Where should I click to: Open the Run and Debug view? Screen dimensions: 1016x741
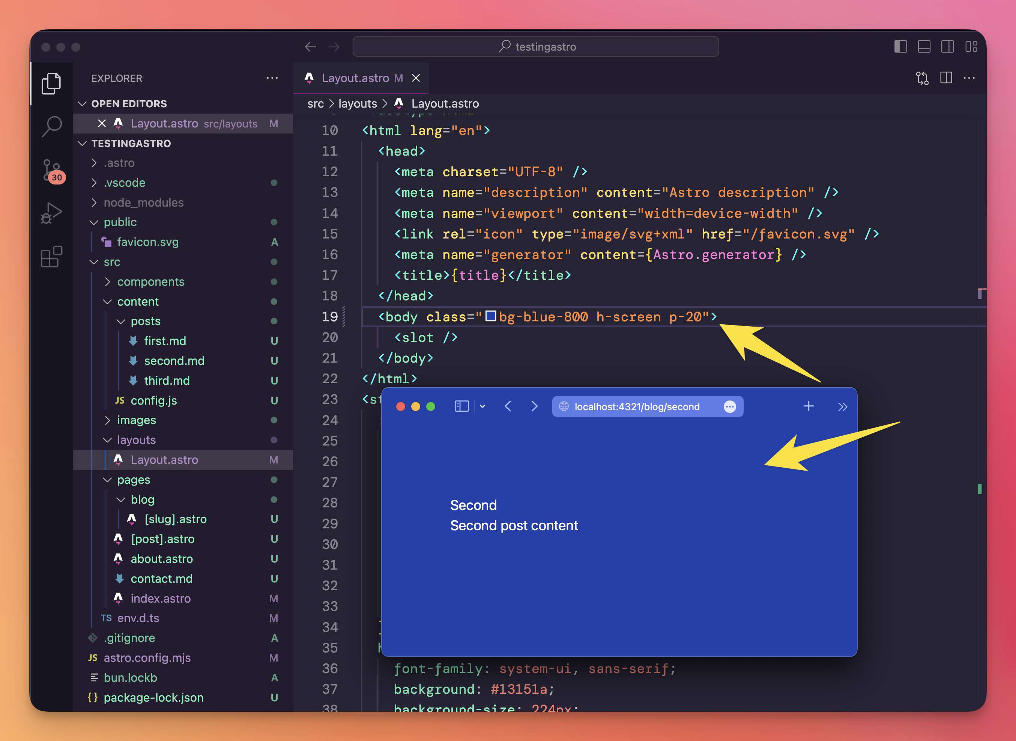(52, 213)
